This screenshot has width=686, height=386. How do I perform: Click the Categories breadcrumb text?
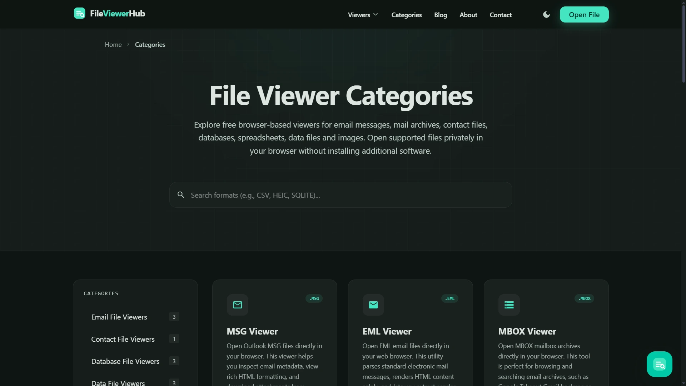point(150,45)
